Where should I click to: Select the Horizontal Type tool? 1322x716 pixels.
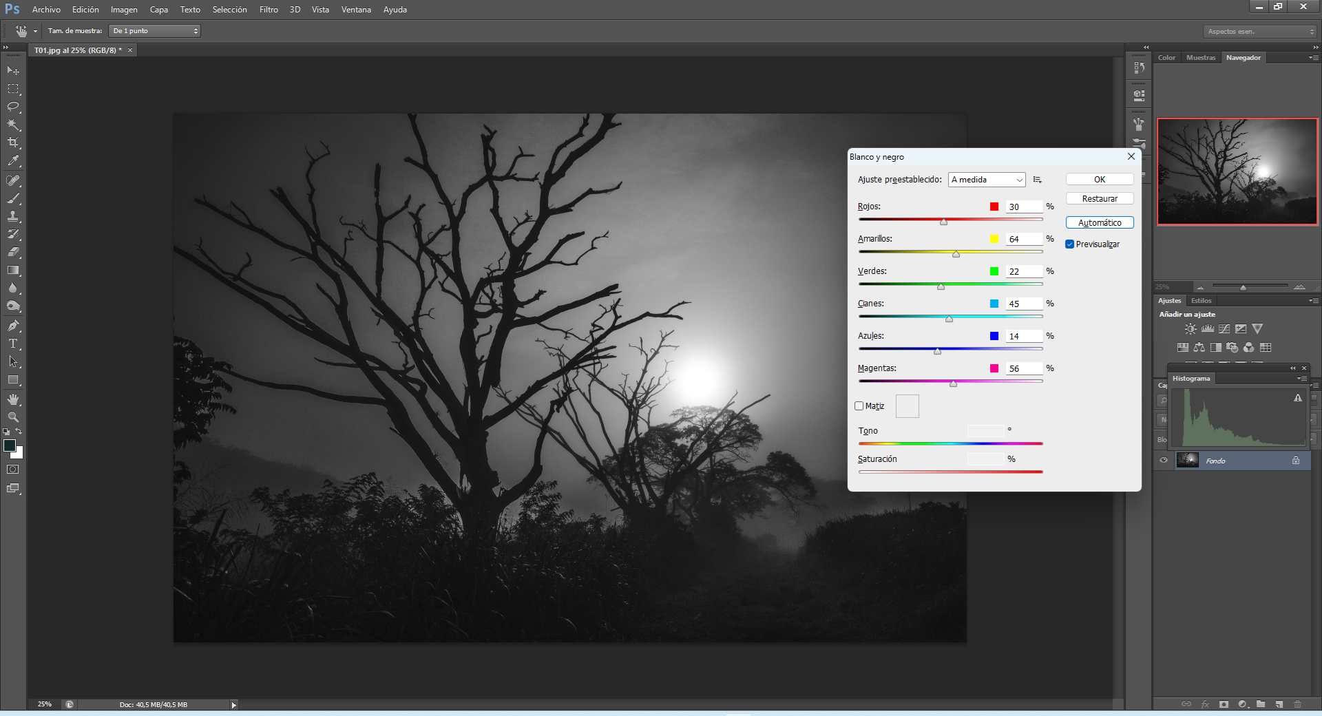coord(13,344)
